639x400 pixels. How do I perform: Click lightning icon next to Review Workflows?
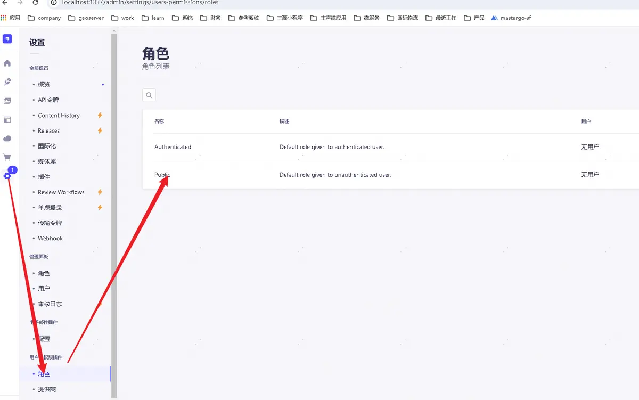100,192
